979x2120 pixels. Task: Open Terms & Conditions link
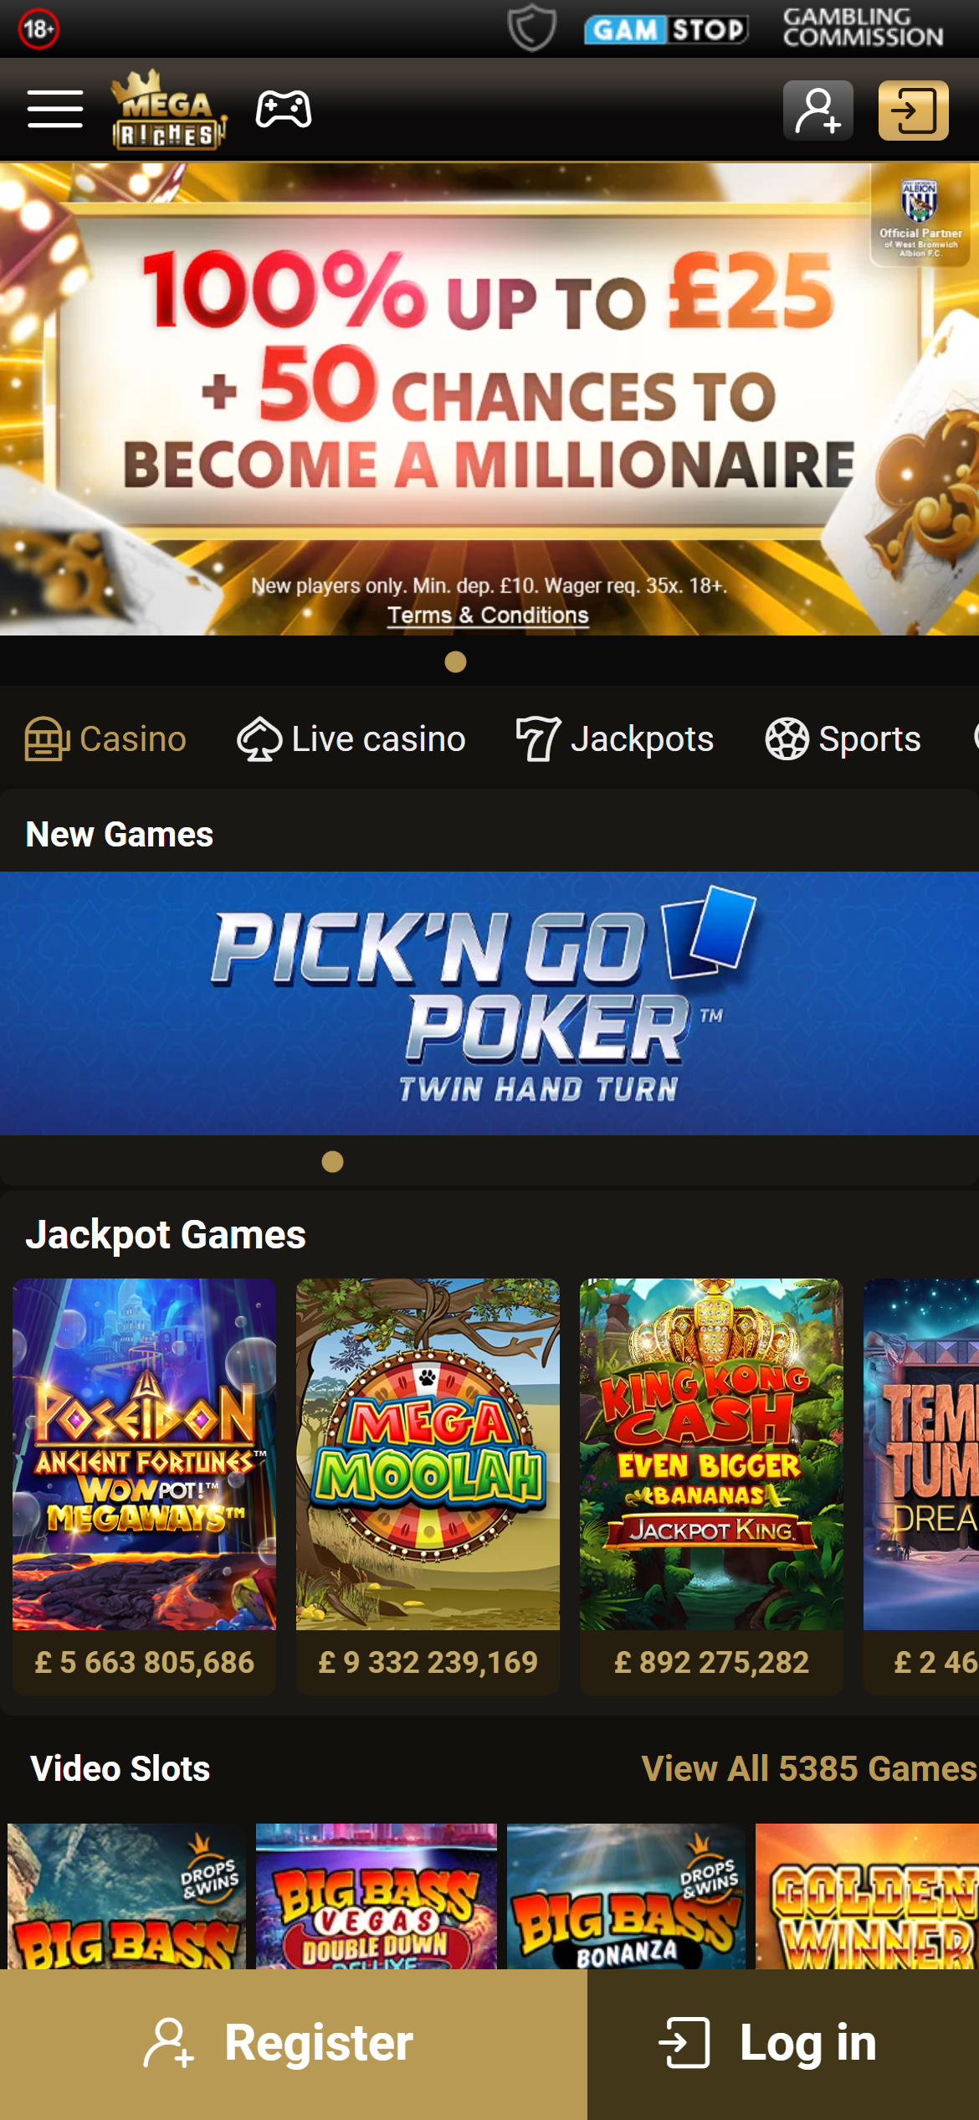pyautogui.click(x=488, y=615)
